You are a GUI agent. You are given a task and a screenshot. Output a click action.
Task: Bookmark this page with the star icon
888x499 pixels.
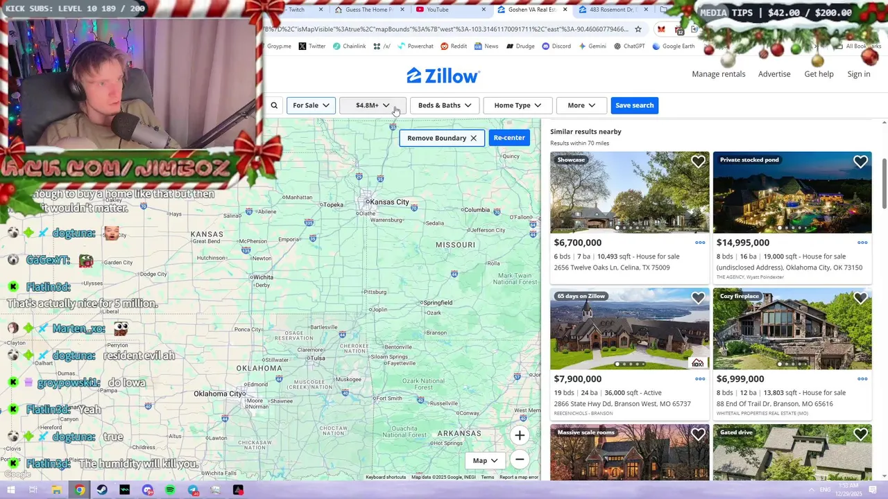point(638,29)
